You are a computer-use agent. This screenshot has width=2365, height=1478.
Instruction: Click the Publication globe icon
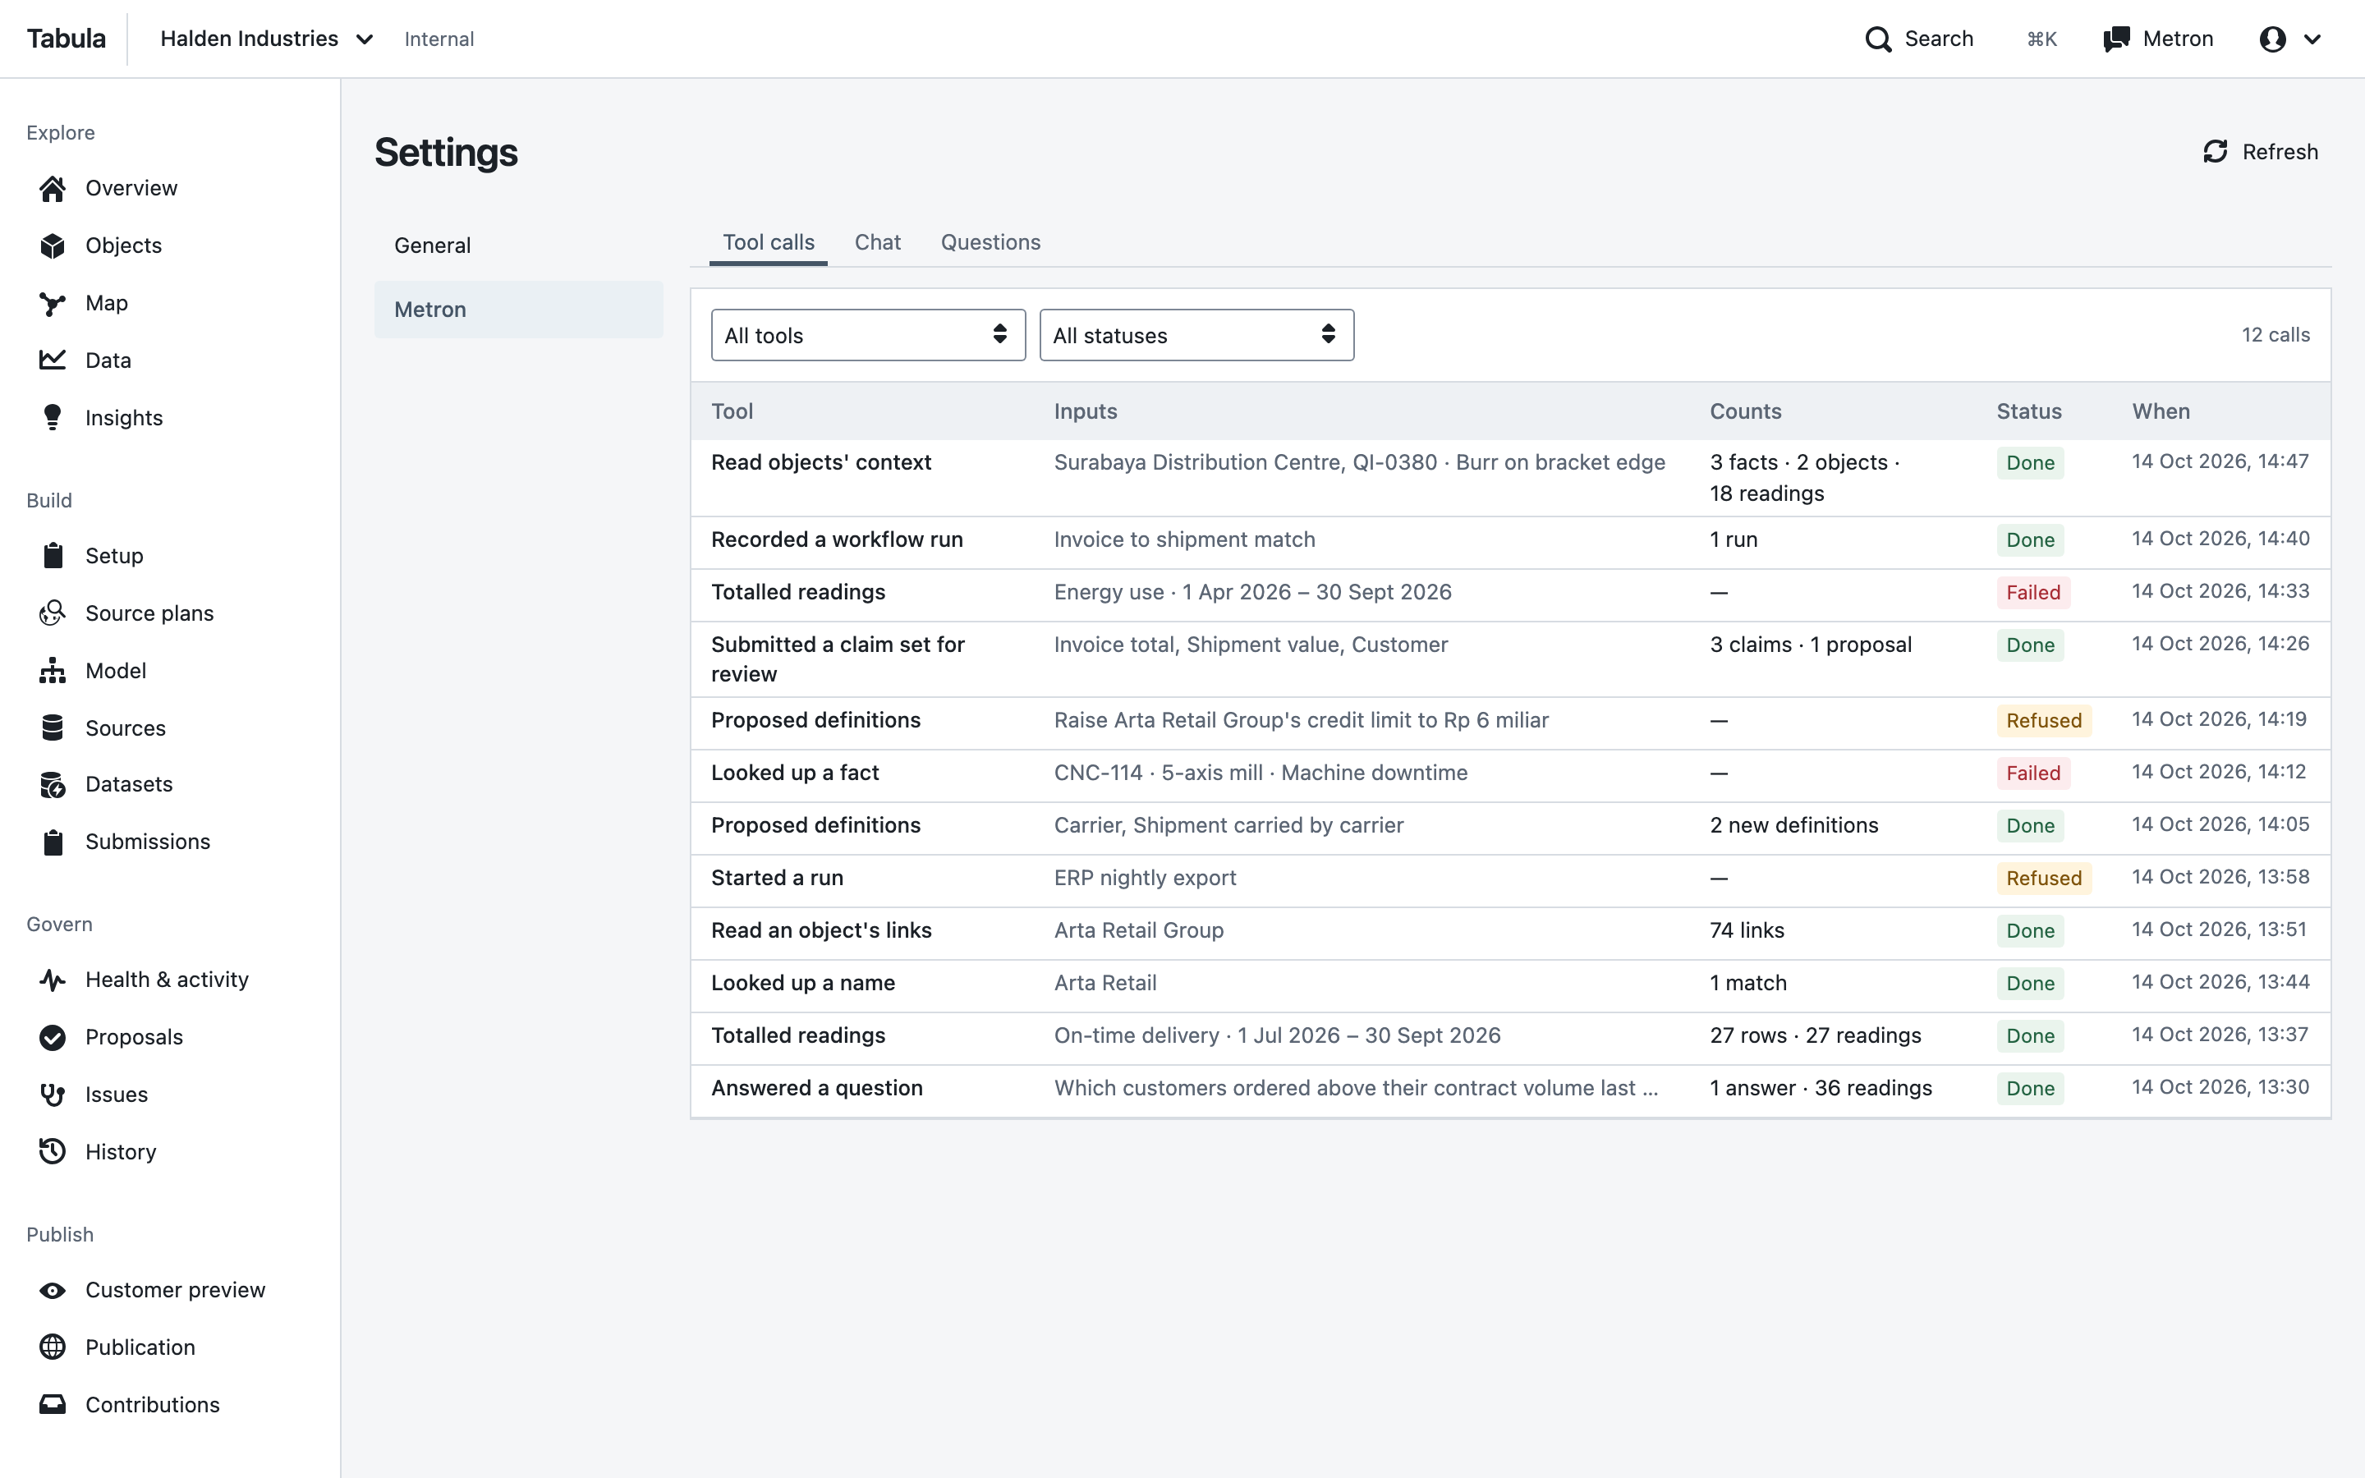tap(53, 1348)
